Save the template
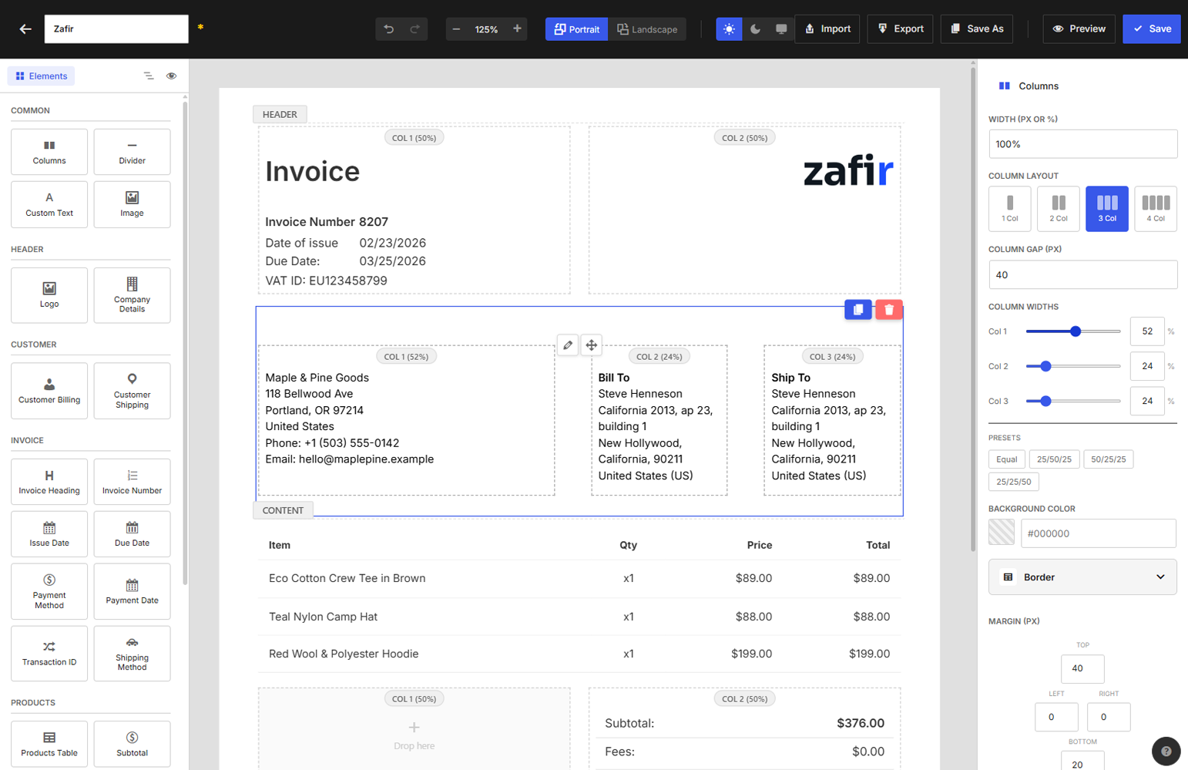The height and width of the screenshot is (770, 1188). 1151,29
